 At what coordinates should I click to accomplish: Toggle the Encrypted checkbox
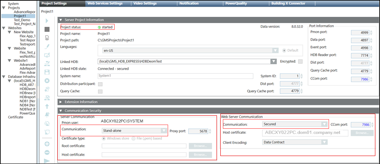[x=300, y=62]
